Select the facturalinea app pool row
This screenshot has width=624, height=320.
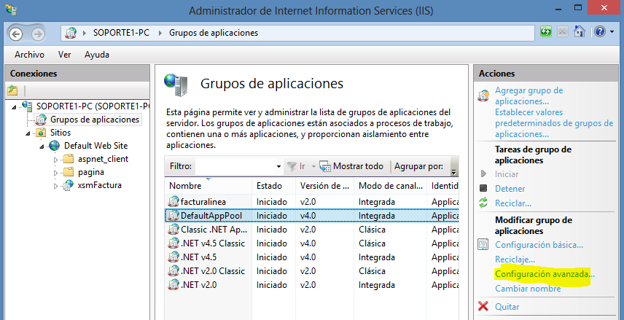coord(311,202)
